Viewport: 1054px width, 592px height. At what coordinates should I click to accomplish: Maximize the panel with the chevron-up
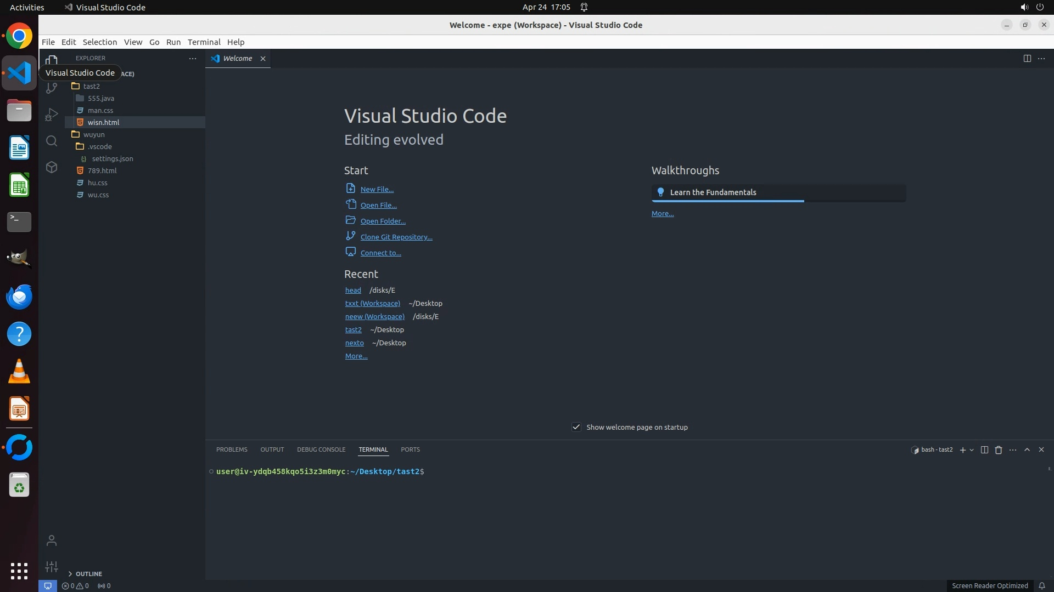coord(1027,449)
